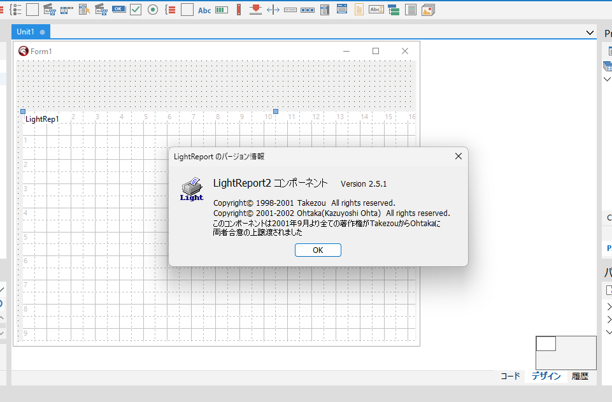Choose the blue Abc label component

click(x=204, y=10)
